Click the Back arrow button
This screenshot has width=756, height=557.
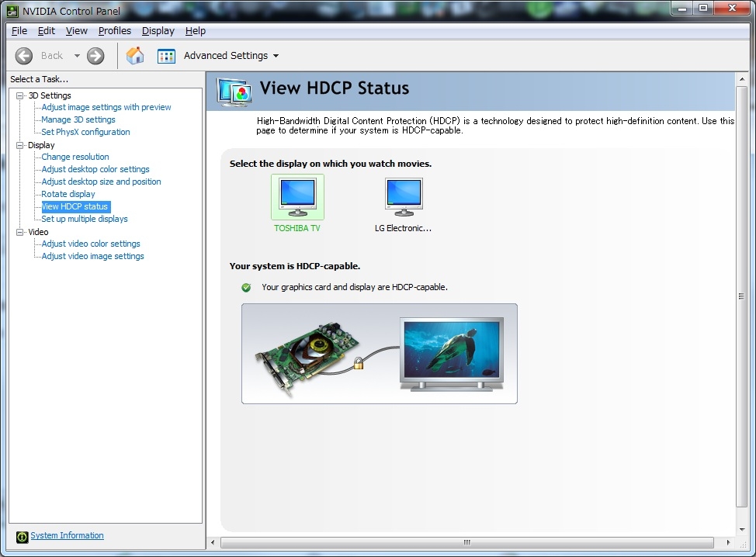pyautogui.click(x=23, y=56)
